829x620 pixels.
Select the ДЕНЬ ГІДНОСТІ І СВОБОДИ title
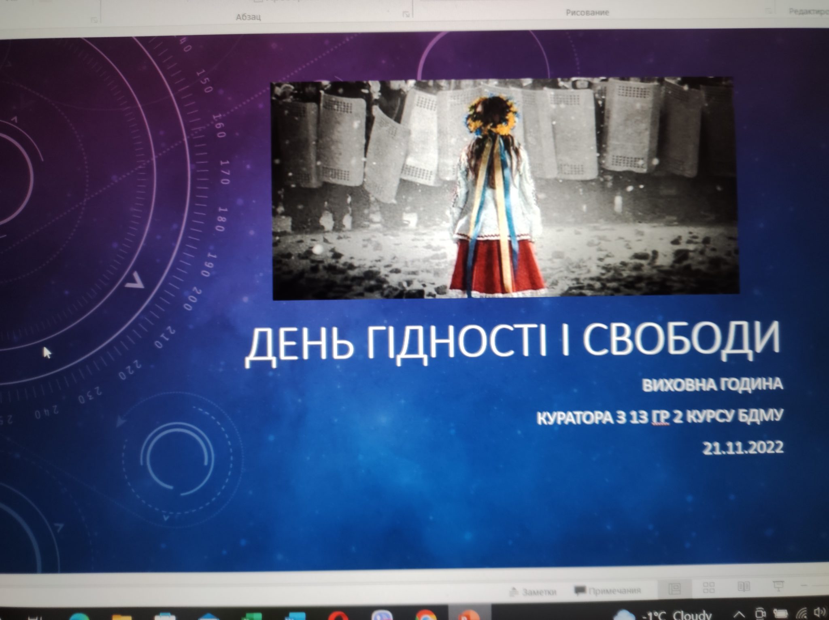point(512,344)
